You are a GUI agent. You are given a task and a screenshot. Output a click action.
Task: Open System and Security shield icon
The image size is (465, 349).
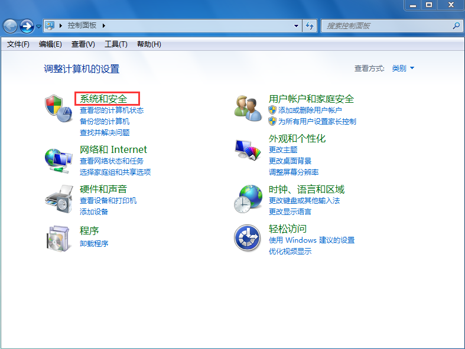58,109
